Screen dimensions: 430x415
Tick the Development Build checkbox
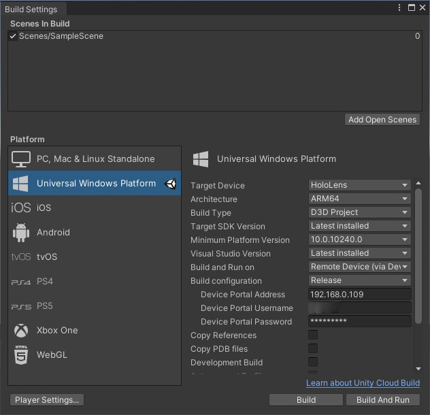coord(313,363)
